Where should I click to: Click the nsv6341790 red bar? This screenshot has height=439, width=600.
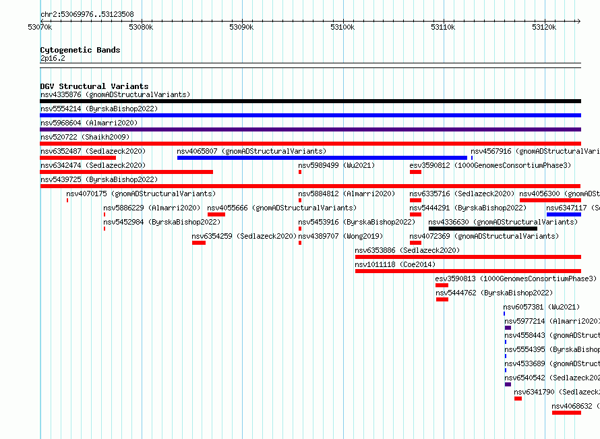(518, 399)
